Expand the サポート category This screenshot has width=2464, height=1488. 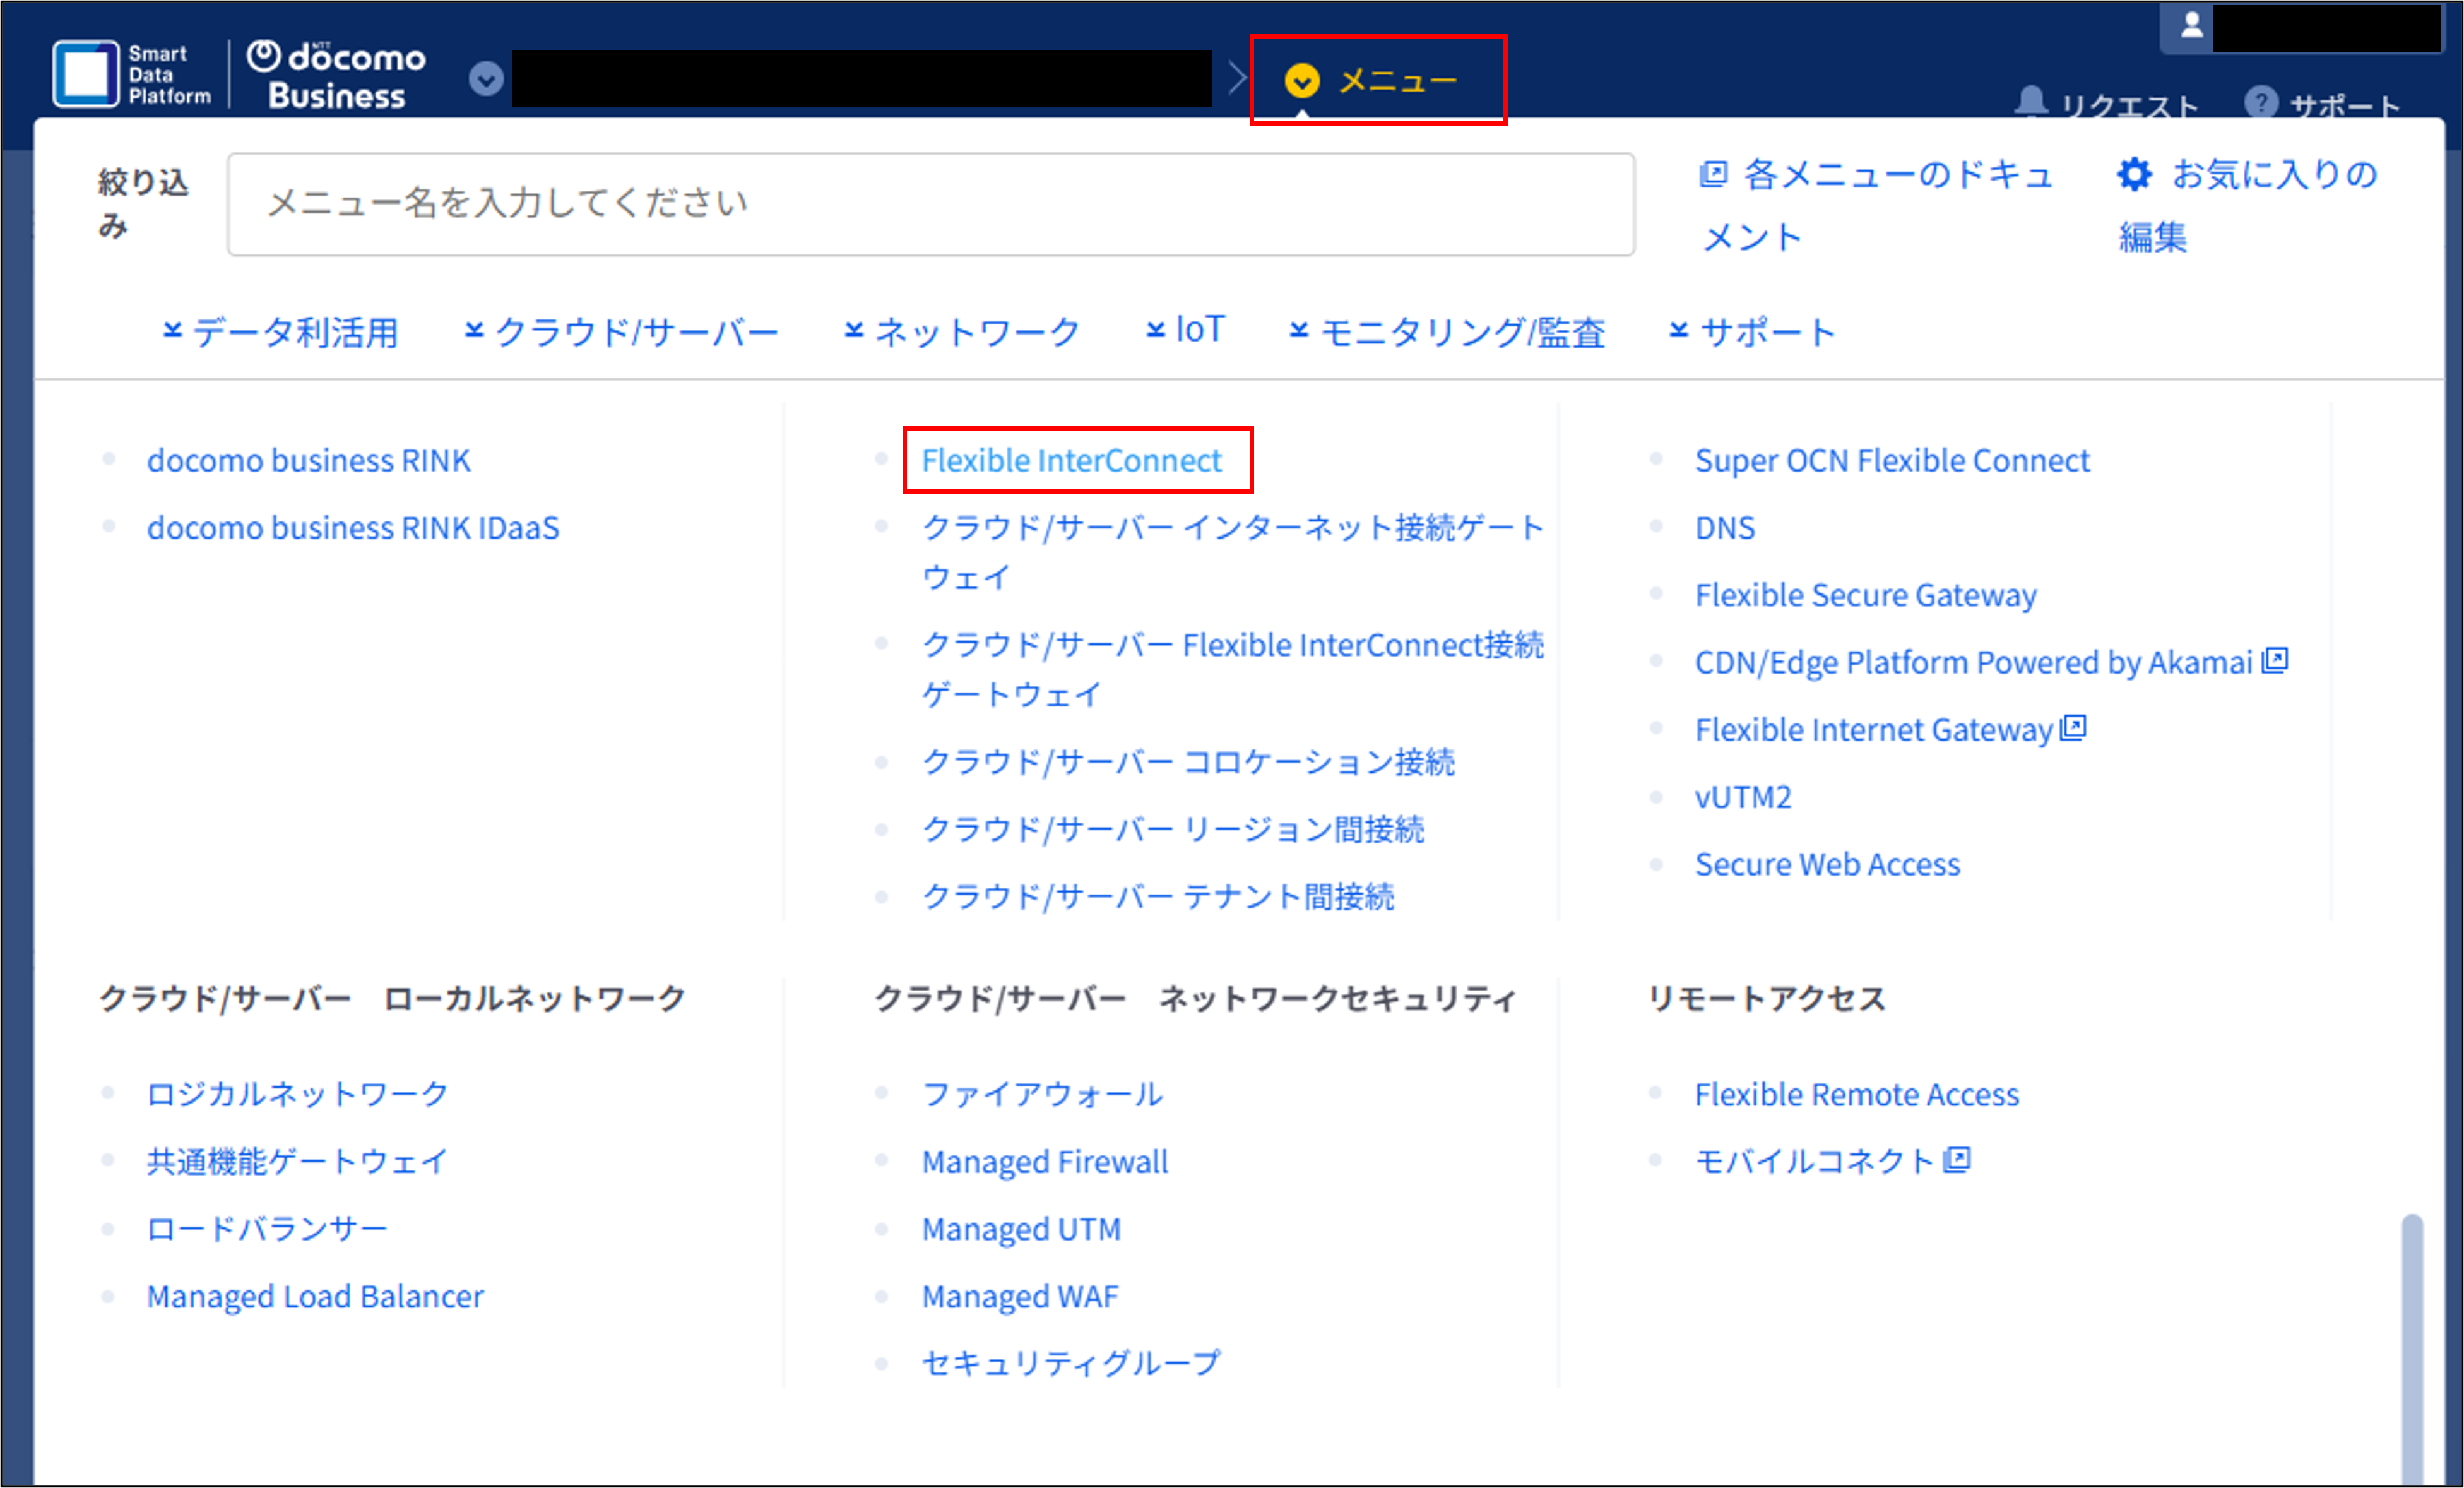click(x=1752, y=331)
